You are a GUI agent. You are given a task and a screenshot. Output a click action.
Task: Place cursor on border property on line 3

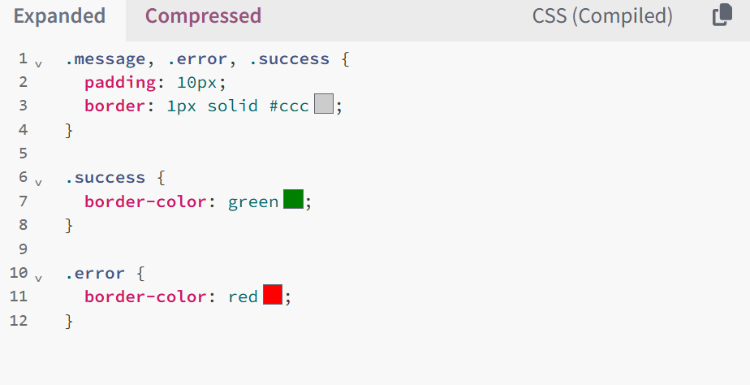coord(114,106)
